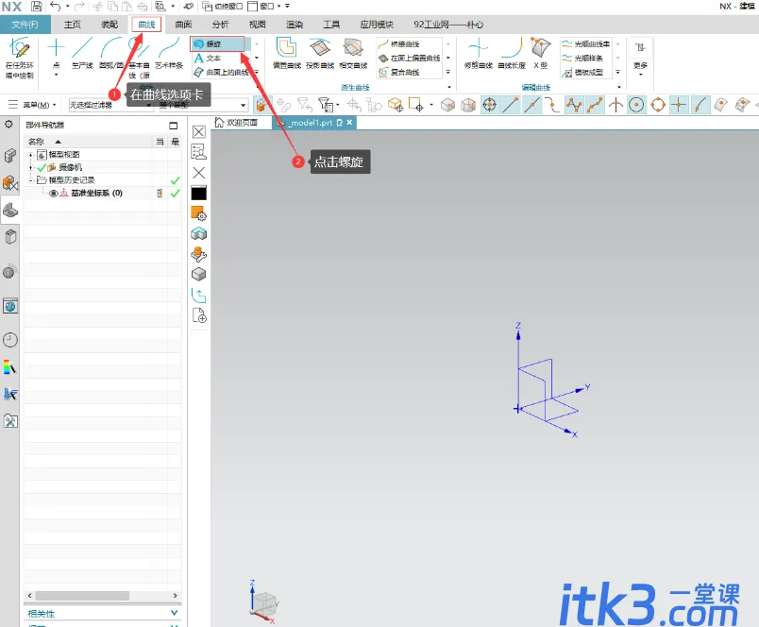Switch to the 欢迎页面 document tab
Image resolution: width=759 pixels, height=627 pixels.
click(236, 123)
